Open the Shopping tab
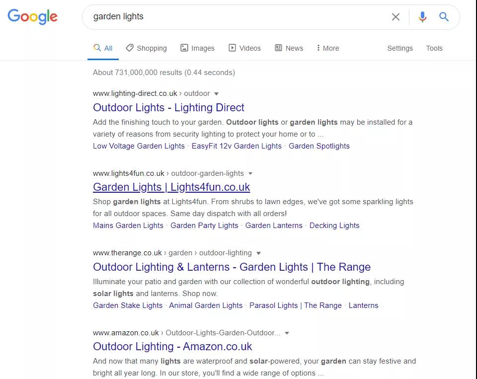This screenshot has height=379, width=477. (146, 48)
